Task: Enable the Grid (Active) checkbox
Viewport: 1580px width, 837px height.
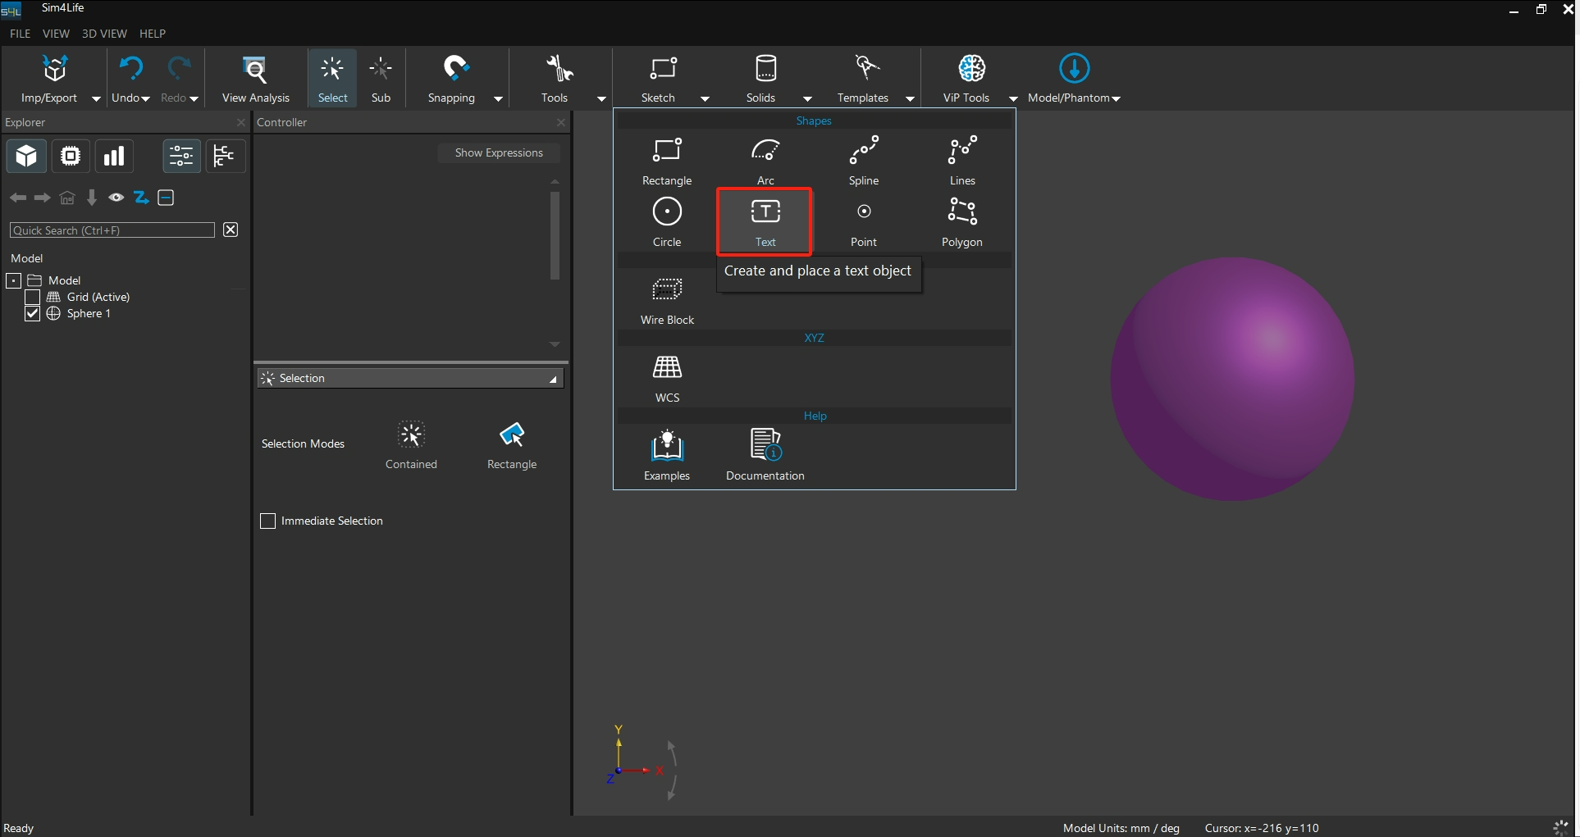Action: (x=33, y=297)
